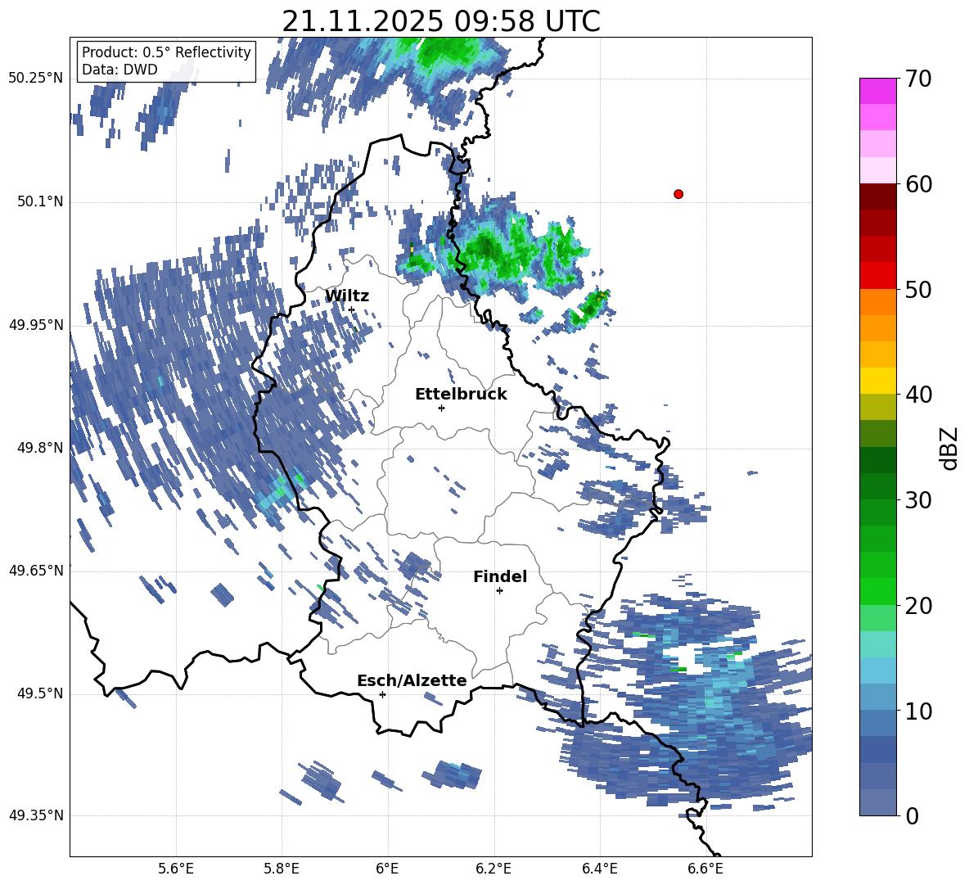
Task: Click the 50.25°N latitude label
Action: click(x=36, y=79)
